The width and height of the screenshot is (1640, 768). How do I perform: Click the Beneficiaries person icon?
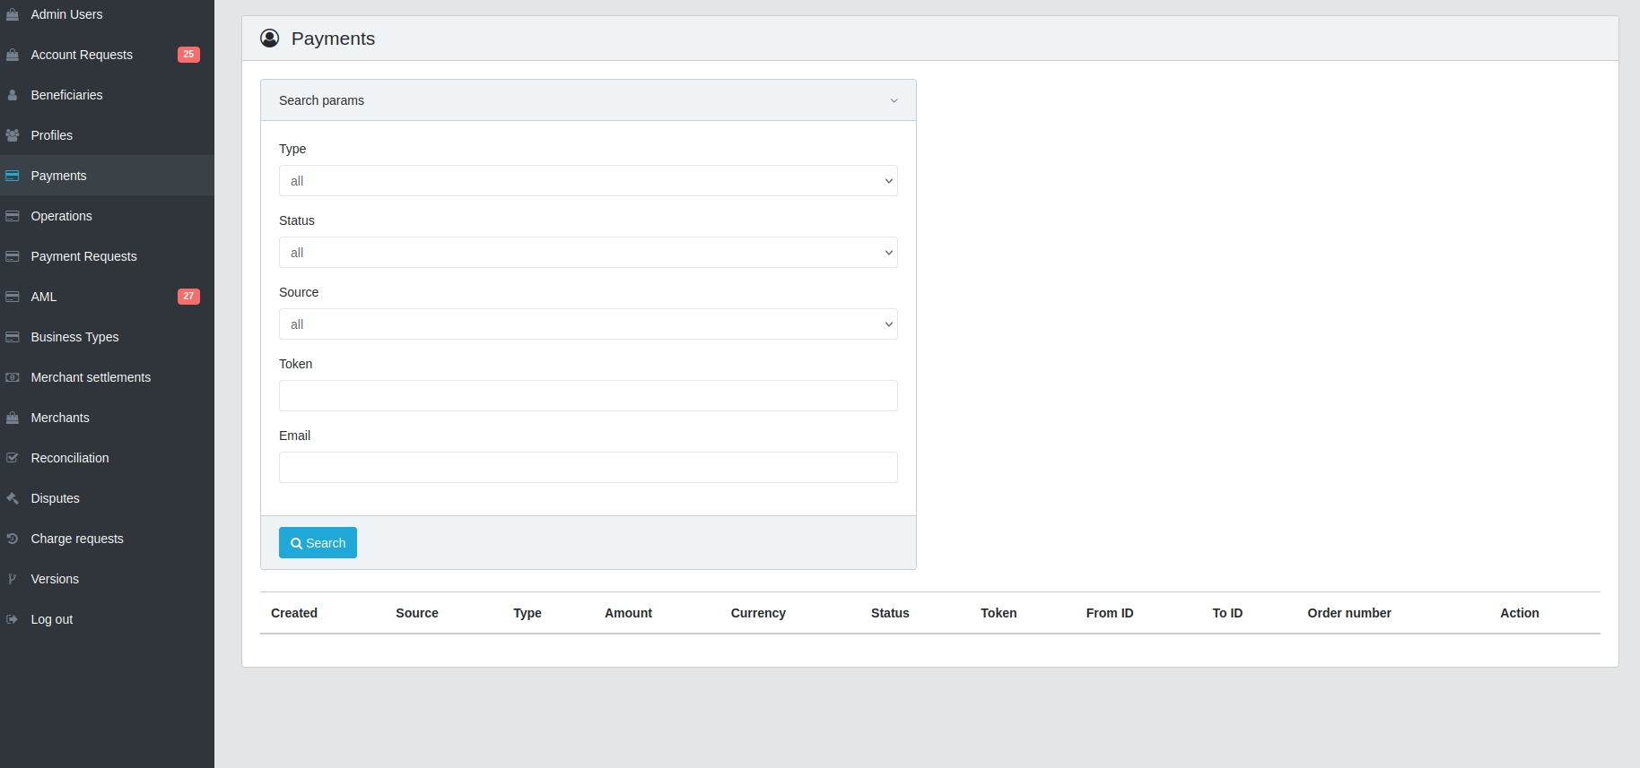click(x=13, y=95)
